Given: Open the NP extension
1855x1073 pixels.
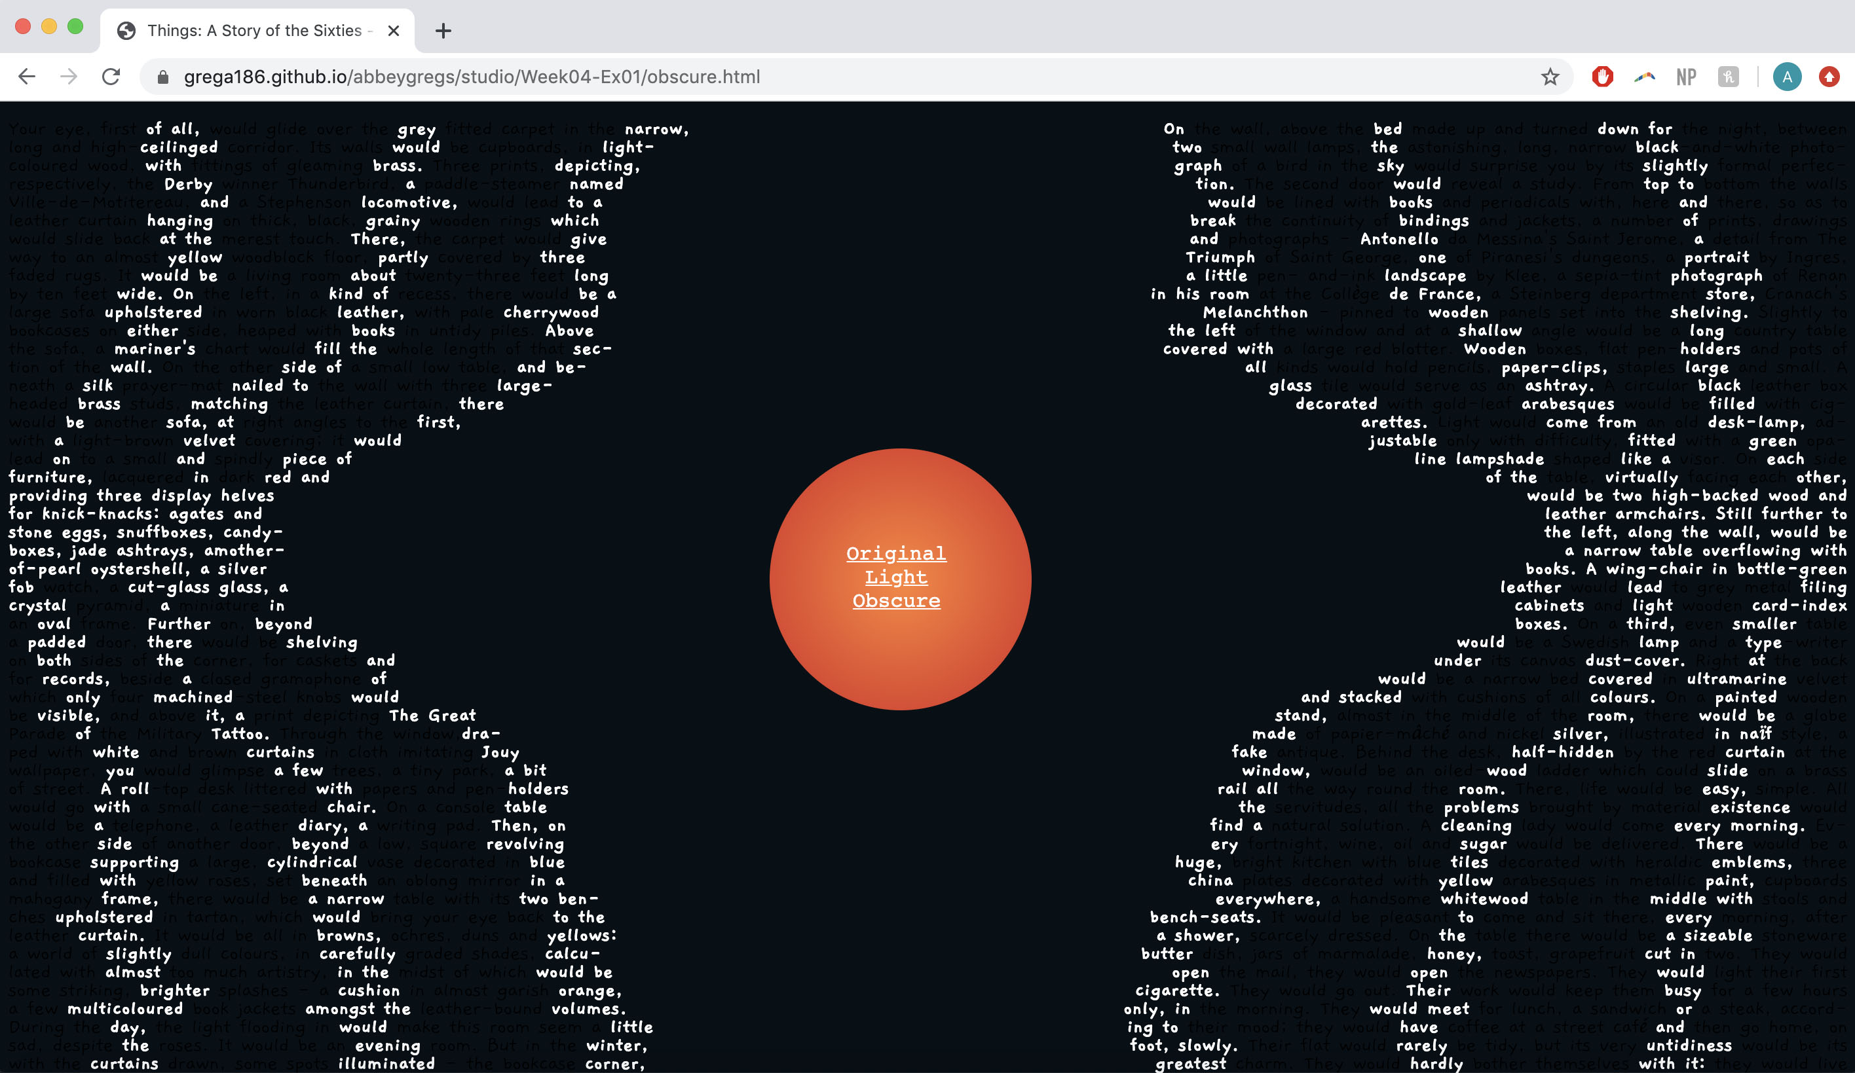Looking at the screenshot, I should (1686, 77).
